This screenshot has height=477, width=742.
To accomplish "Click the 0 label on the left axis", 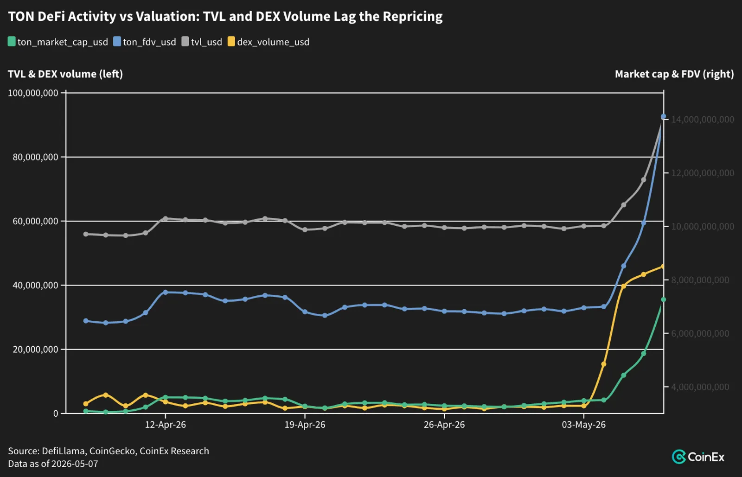I will pos(56,413).
